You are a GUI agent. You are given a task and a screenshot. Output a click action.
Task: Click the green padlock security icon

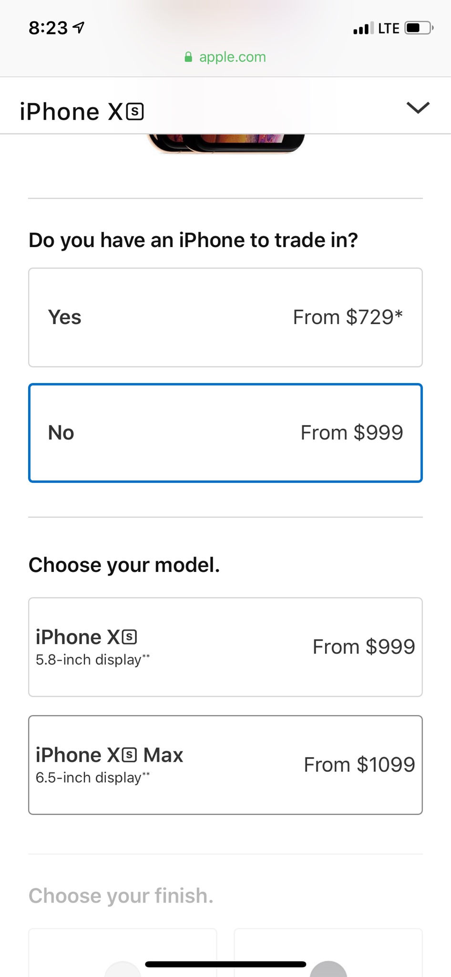188,57
